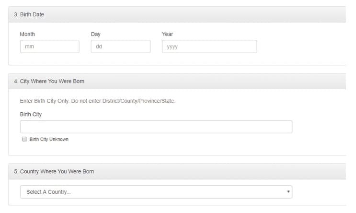Focus the Year input field
This screenshot has width=356, height=213.
209,47
